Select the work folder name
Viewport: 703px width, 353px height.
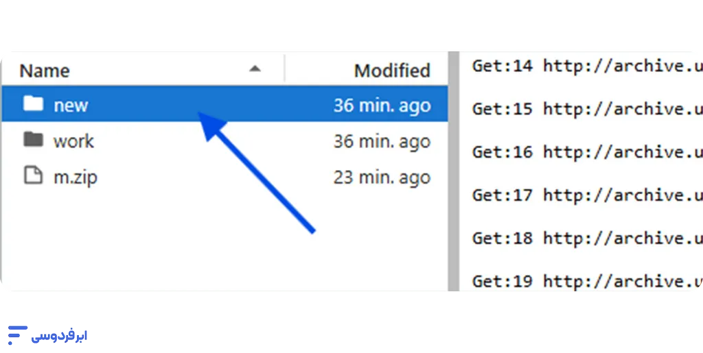73,141
